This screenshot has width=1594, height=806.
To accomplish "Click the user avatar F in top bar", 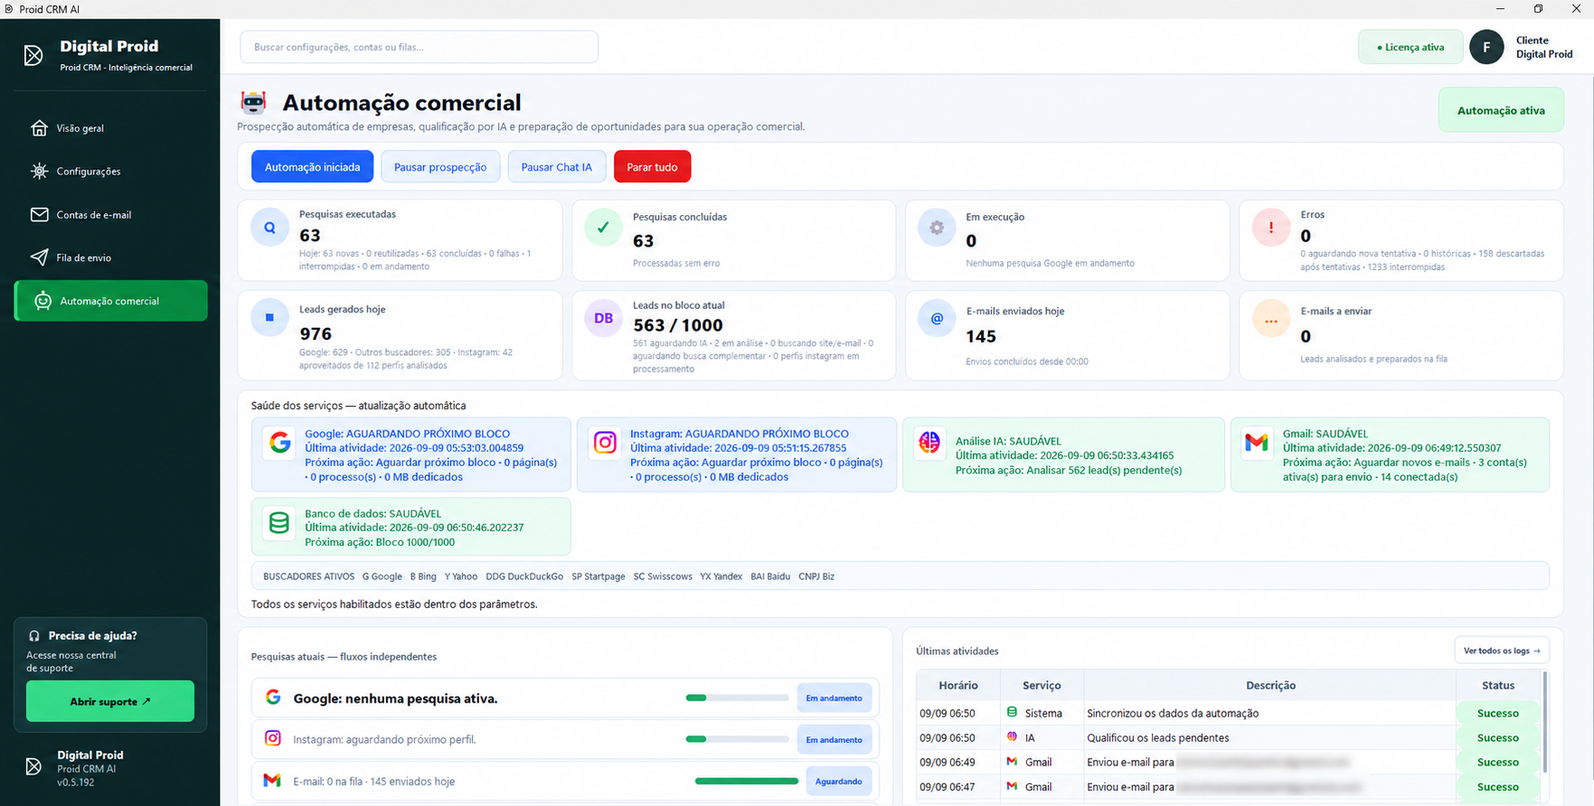I will point(1486,47).
